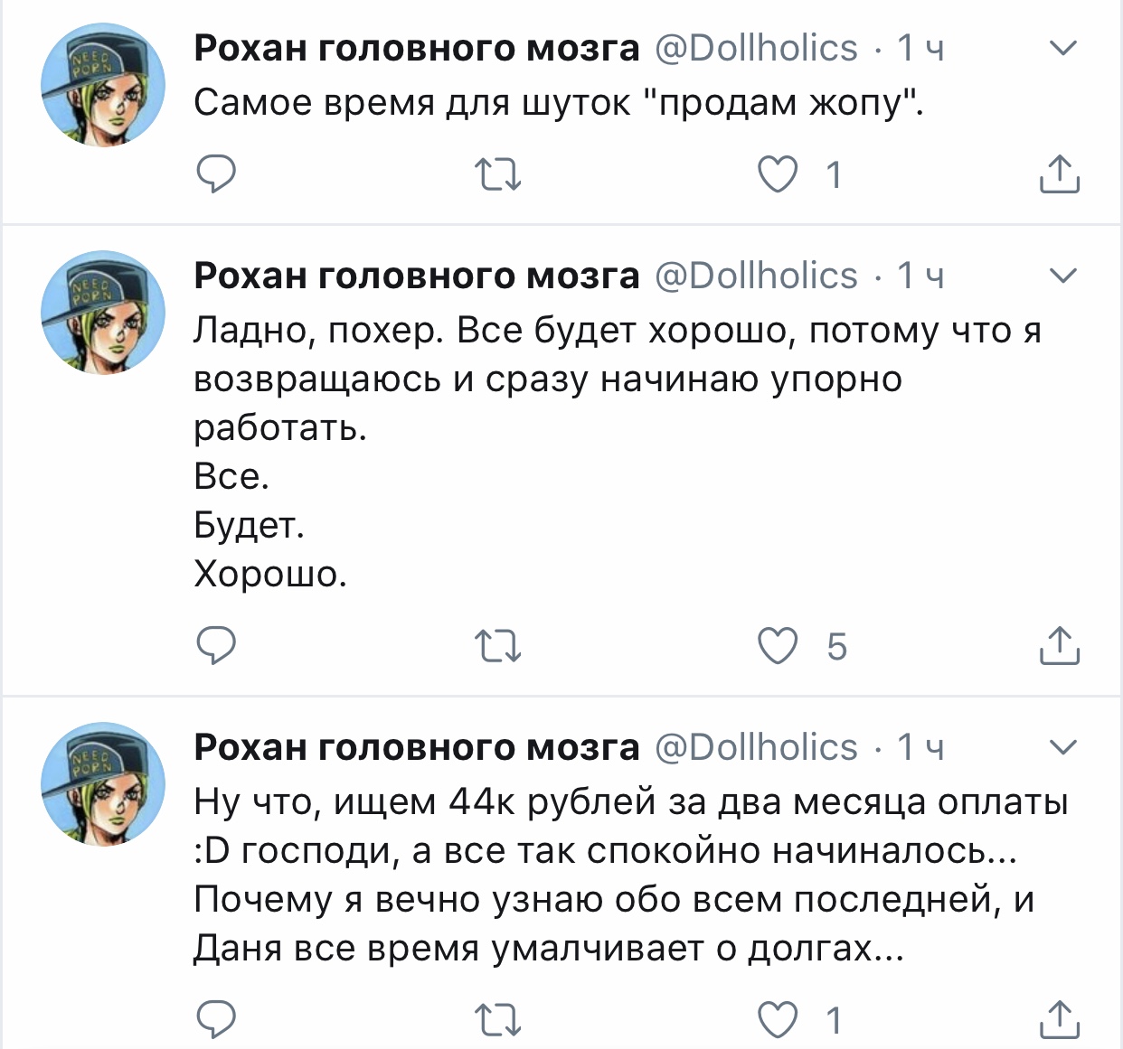This screenshot has width=1123, height=1049.
Task: Open the "1 ч" timestamp of third tweet
Action: point(920,747)
